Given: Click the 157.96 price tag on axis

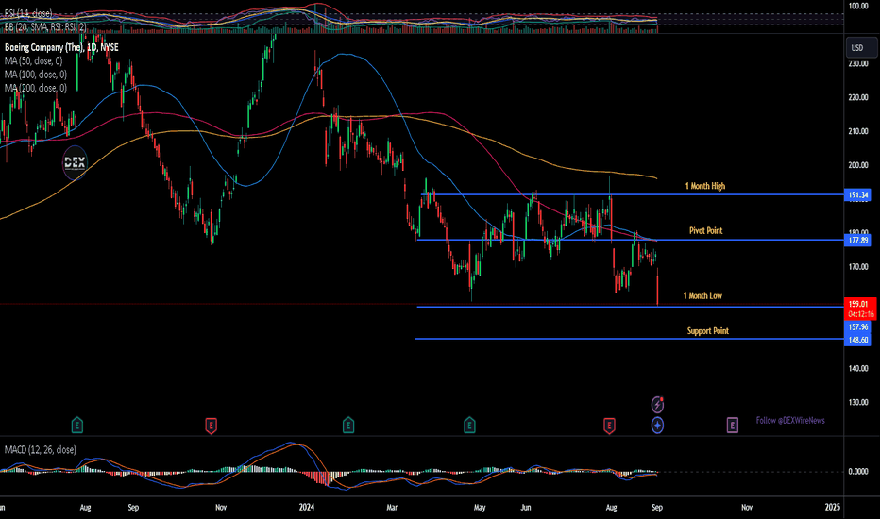Looking at the screenshot, I should (x=858, y=326).
